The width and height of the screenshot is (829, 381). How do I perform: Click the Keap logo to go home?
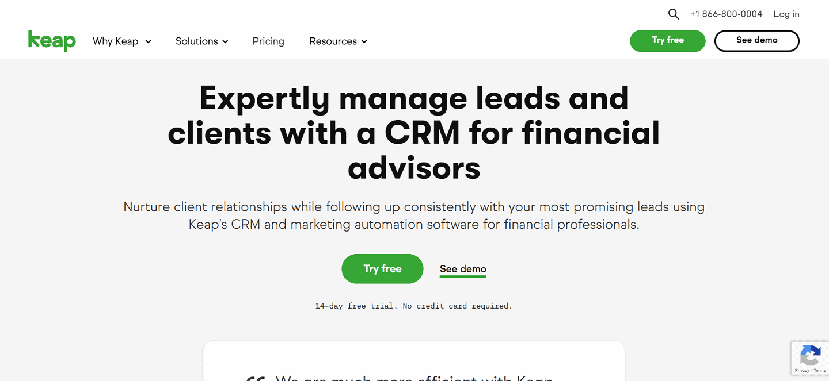tap(51, 40)
